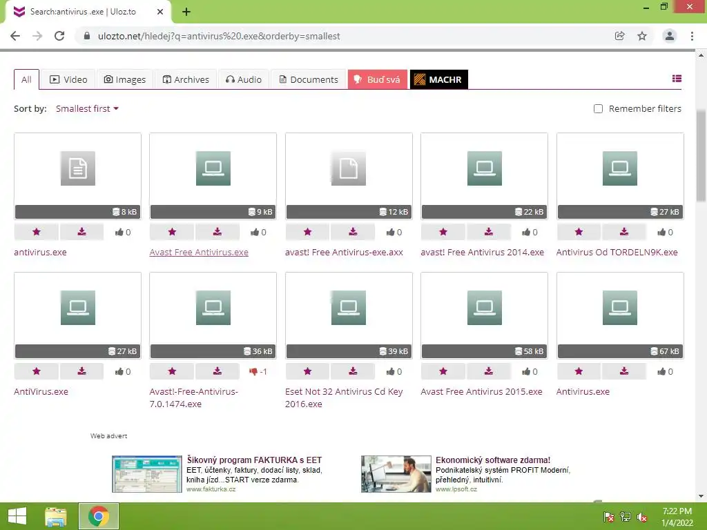Download Avast Free Antivirus.exe 9 kB
The width and height of the screenshot is (707, 530).
click(217, 232)
